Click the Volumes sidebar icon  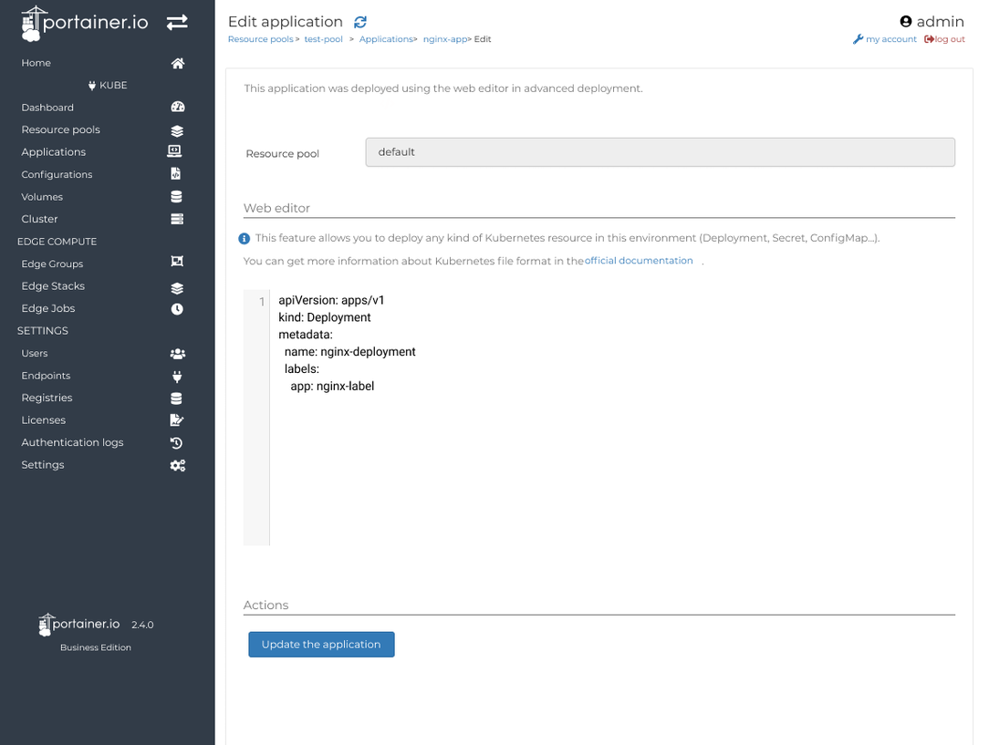(177, 196)
